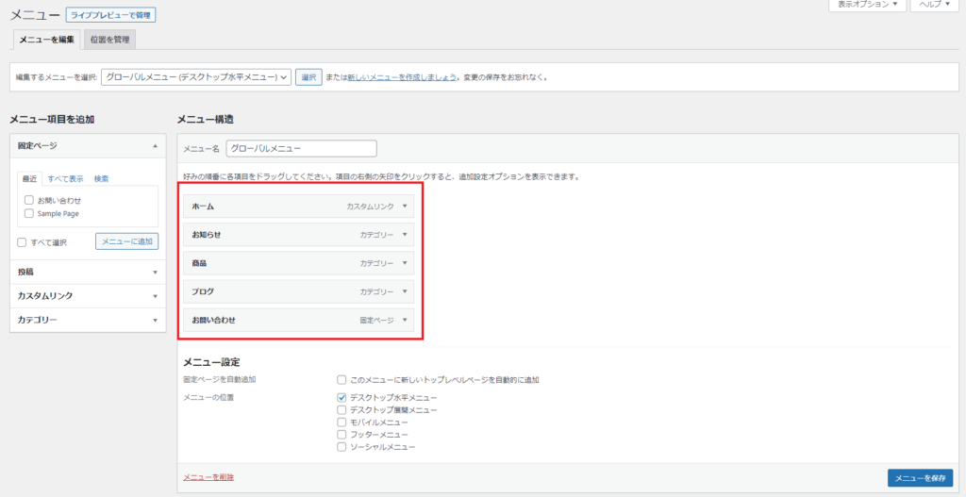The height and width of the screenshot is (497, 966).
Task: Expand the お問い合わせ menu item arrow
Action: pos(405,320)
